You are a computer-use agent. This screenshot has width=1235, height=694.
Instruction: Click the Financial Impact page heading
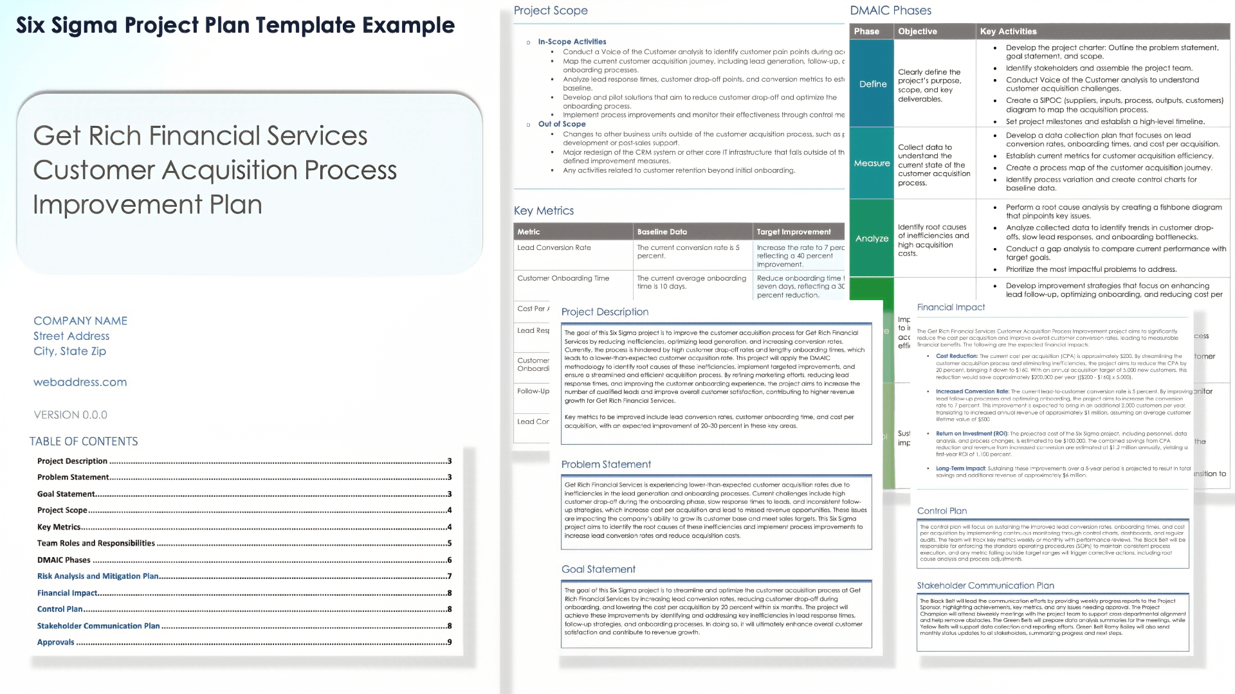pyautogui.click(x=951, y=307)
